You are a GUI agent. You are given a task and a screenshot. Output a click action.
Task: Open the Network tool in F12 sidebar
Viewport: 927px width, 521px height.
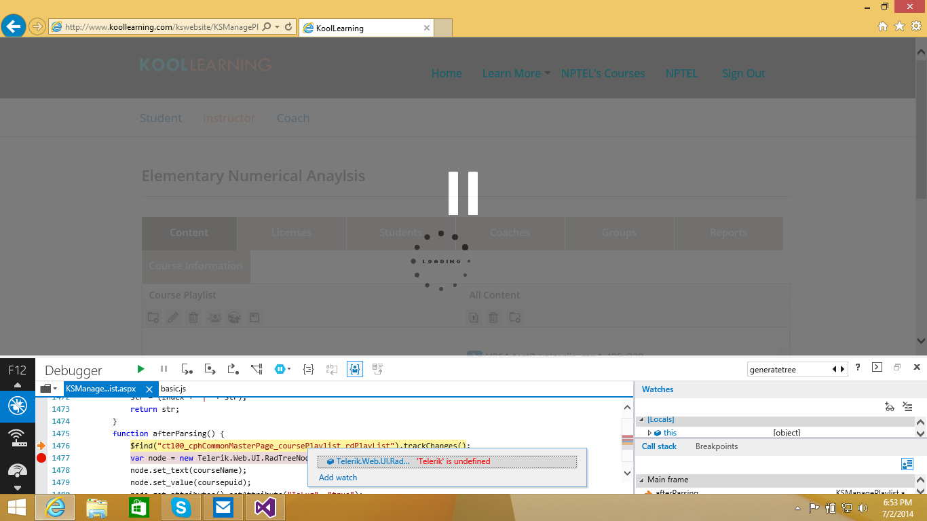(x=17, y=438)
